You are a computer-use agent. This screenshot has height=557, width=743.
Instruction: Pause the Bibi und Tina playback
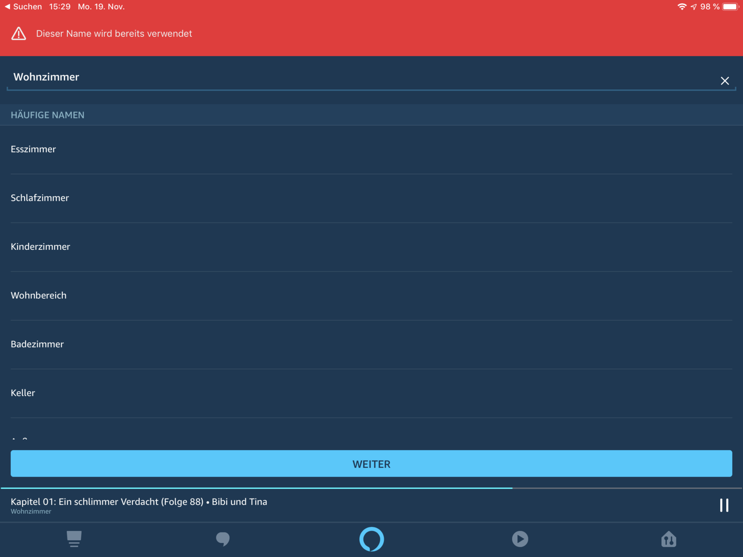[x=724, y=505]
